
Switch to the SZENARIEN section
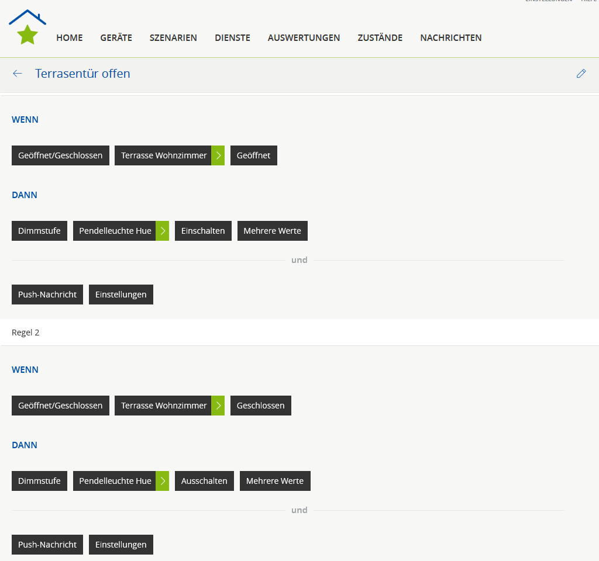173,38
